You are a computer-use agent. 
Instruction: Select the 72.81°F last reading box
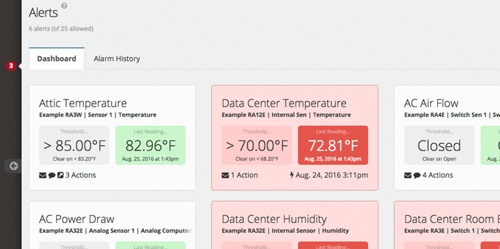tap(333, 145)
